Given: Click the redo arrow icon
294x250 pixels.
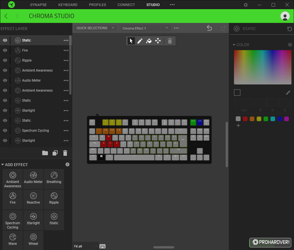Looking at the screenshot, I should point(223,28).
